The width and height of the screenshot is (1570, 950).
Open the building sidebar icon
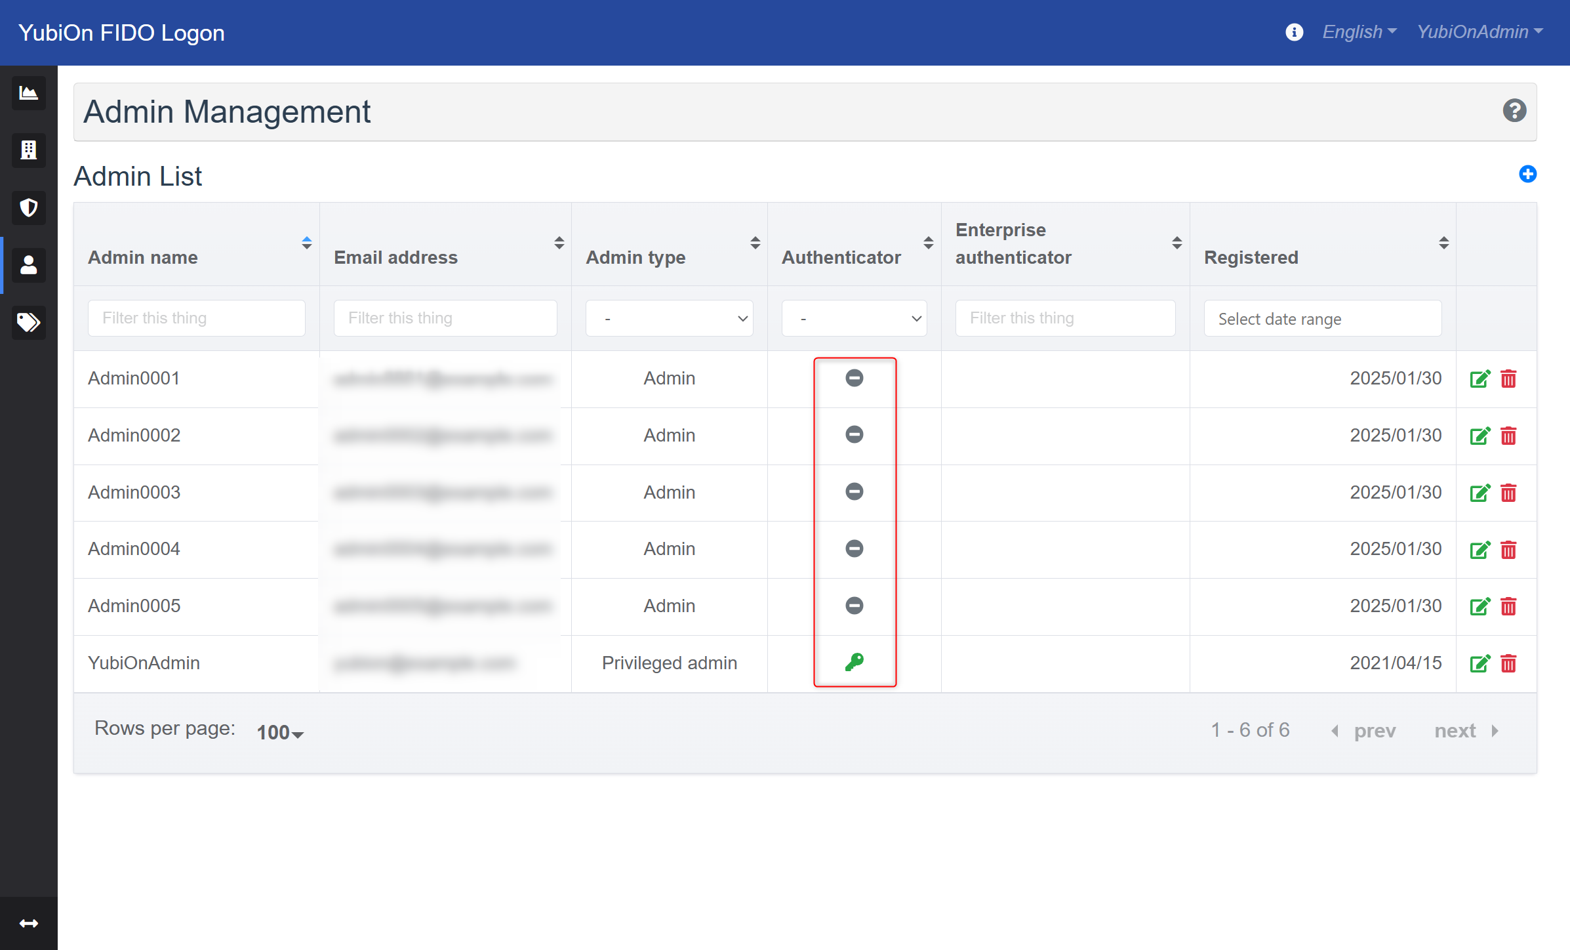tap(28, 150)
